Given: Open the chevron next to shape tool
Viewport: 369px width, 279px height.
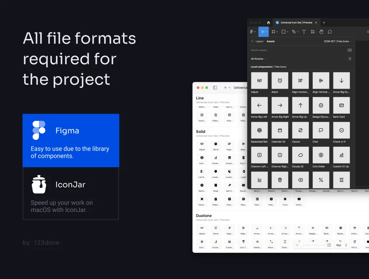Looking at the screenshot, I should (287, 32).
